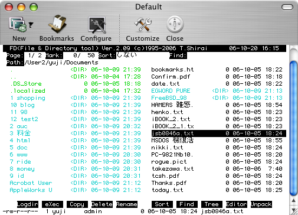Select the iBOOK_2.txt file
Image resolution: width=298 pixels, height=215 pixels.
click(x=217, y=119)
